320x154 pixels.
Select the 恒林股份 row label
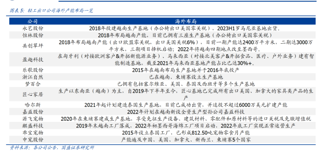click(33, 35)
